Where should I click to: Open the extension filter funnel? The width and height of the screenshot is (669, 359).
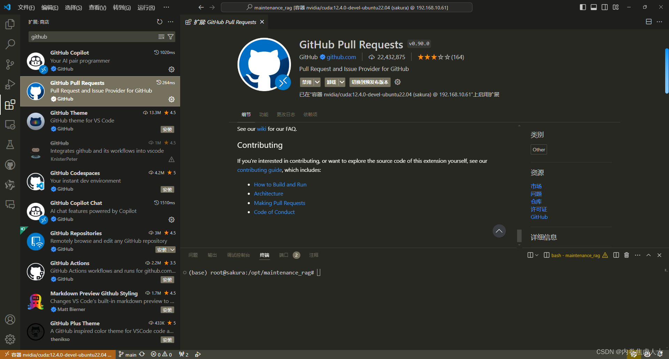171,37
